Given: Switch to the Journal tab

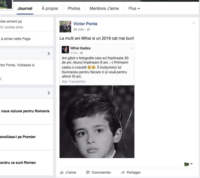Looking at the screenshot, I should pyautogui.click(x=25, y=8).
